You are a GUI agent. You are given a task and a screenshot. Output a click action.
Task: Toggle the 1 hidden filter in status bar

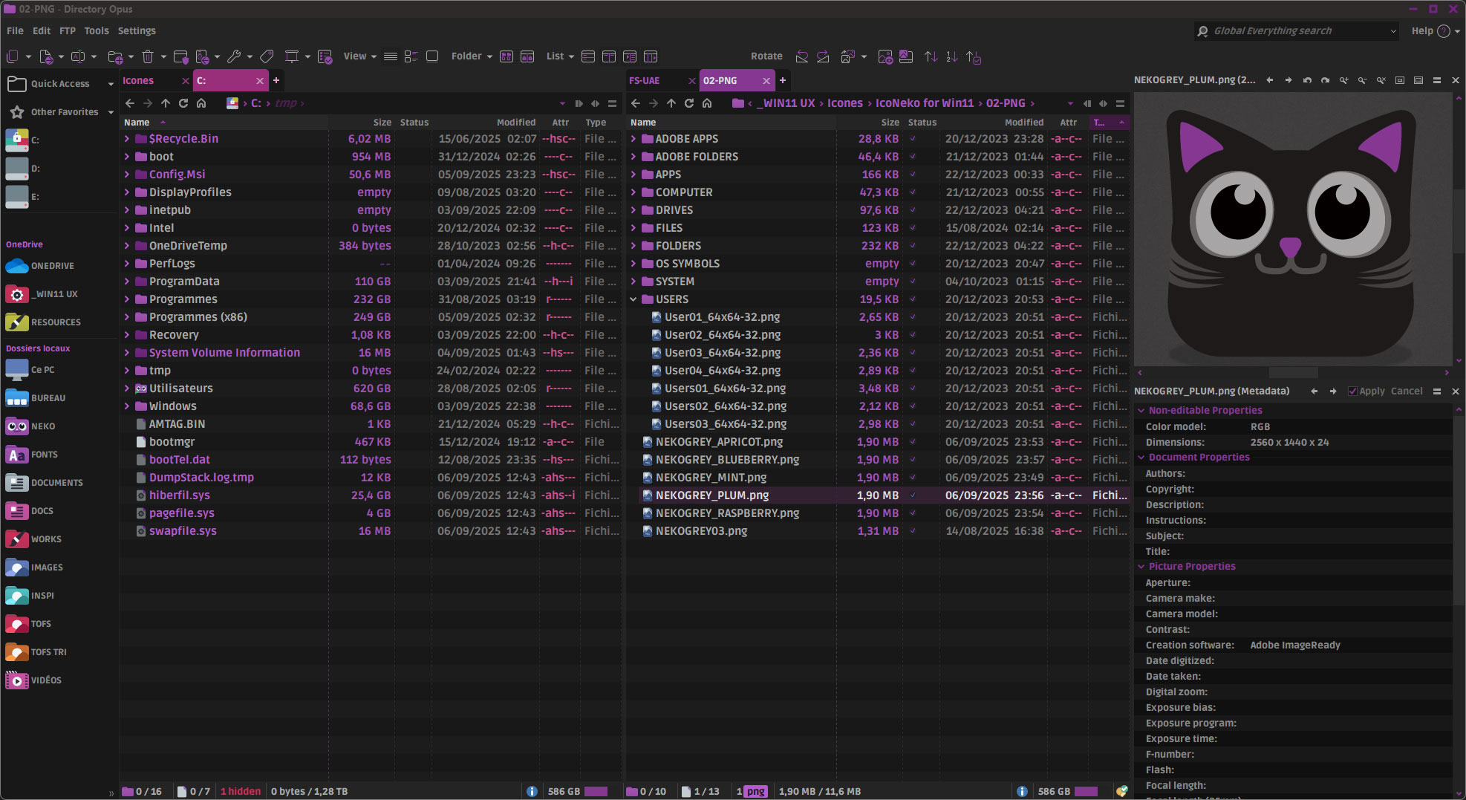point(241,791)
